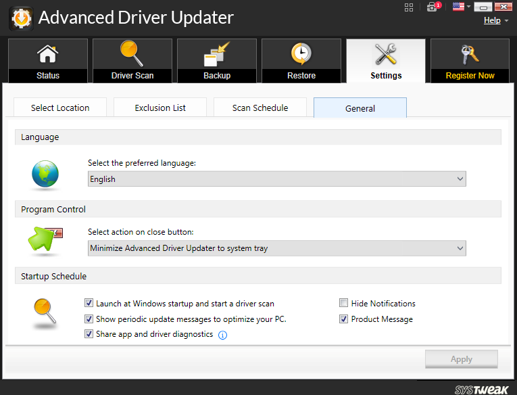The image size is (517, 395).
Task: Select the General sub-tab
Action: tap(360, 108)
